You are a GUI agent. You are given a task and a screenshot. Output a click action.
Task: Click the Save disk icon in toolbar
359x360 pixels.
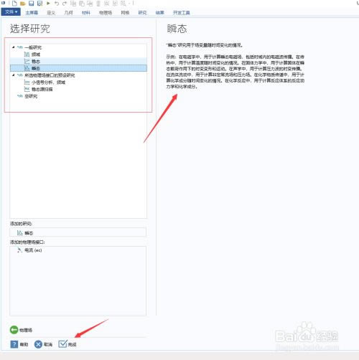coord(32,4)
